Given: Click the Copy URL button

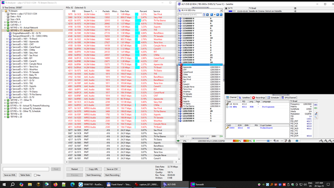Looking at the screenshot, I should tap(93, 169).
